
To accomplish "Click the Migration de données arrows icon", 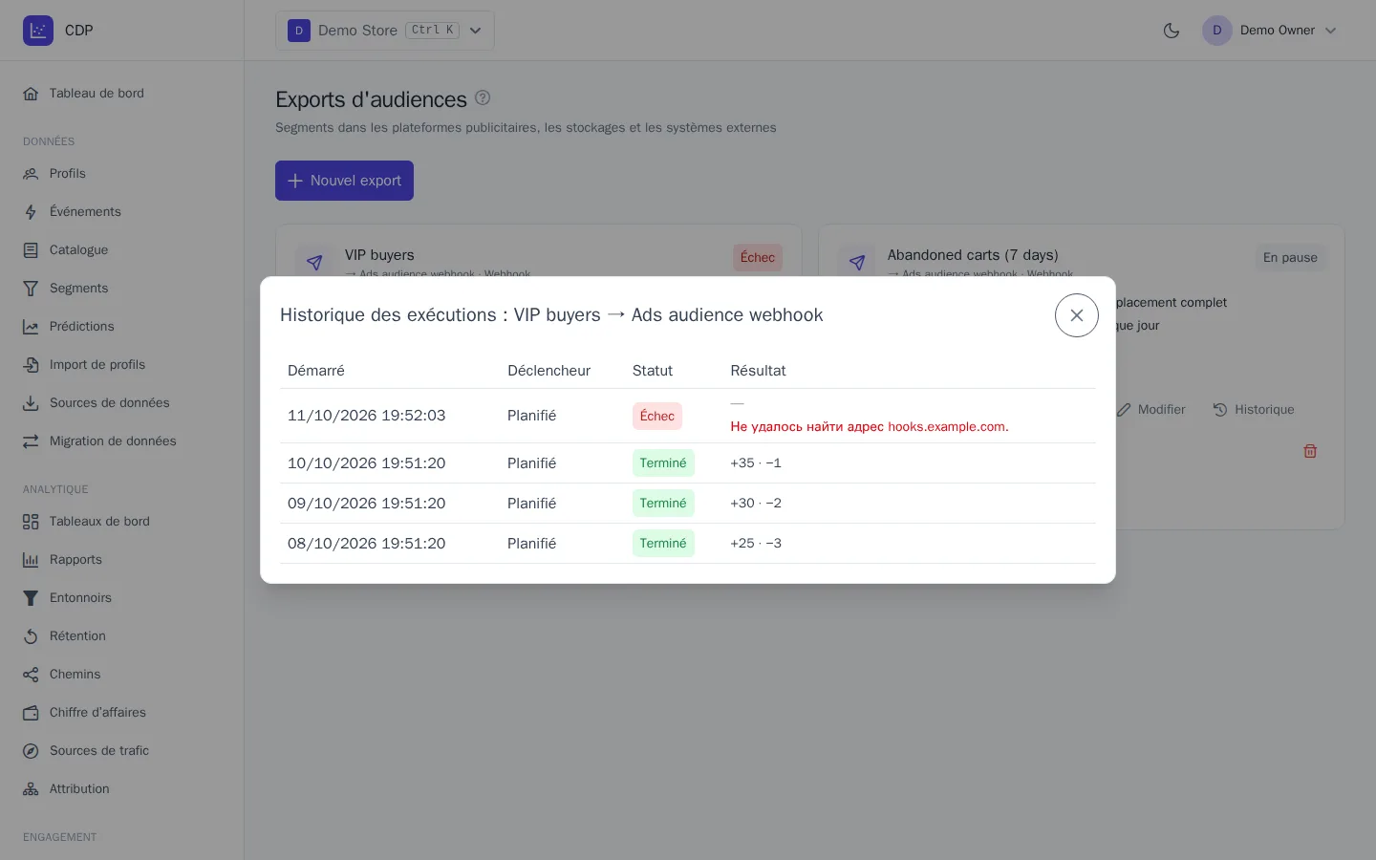I will (x=31, y=441).
